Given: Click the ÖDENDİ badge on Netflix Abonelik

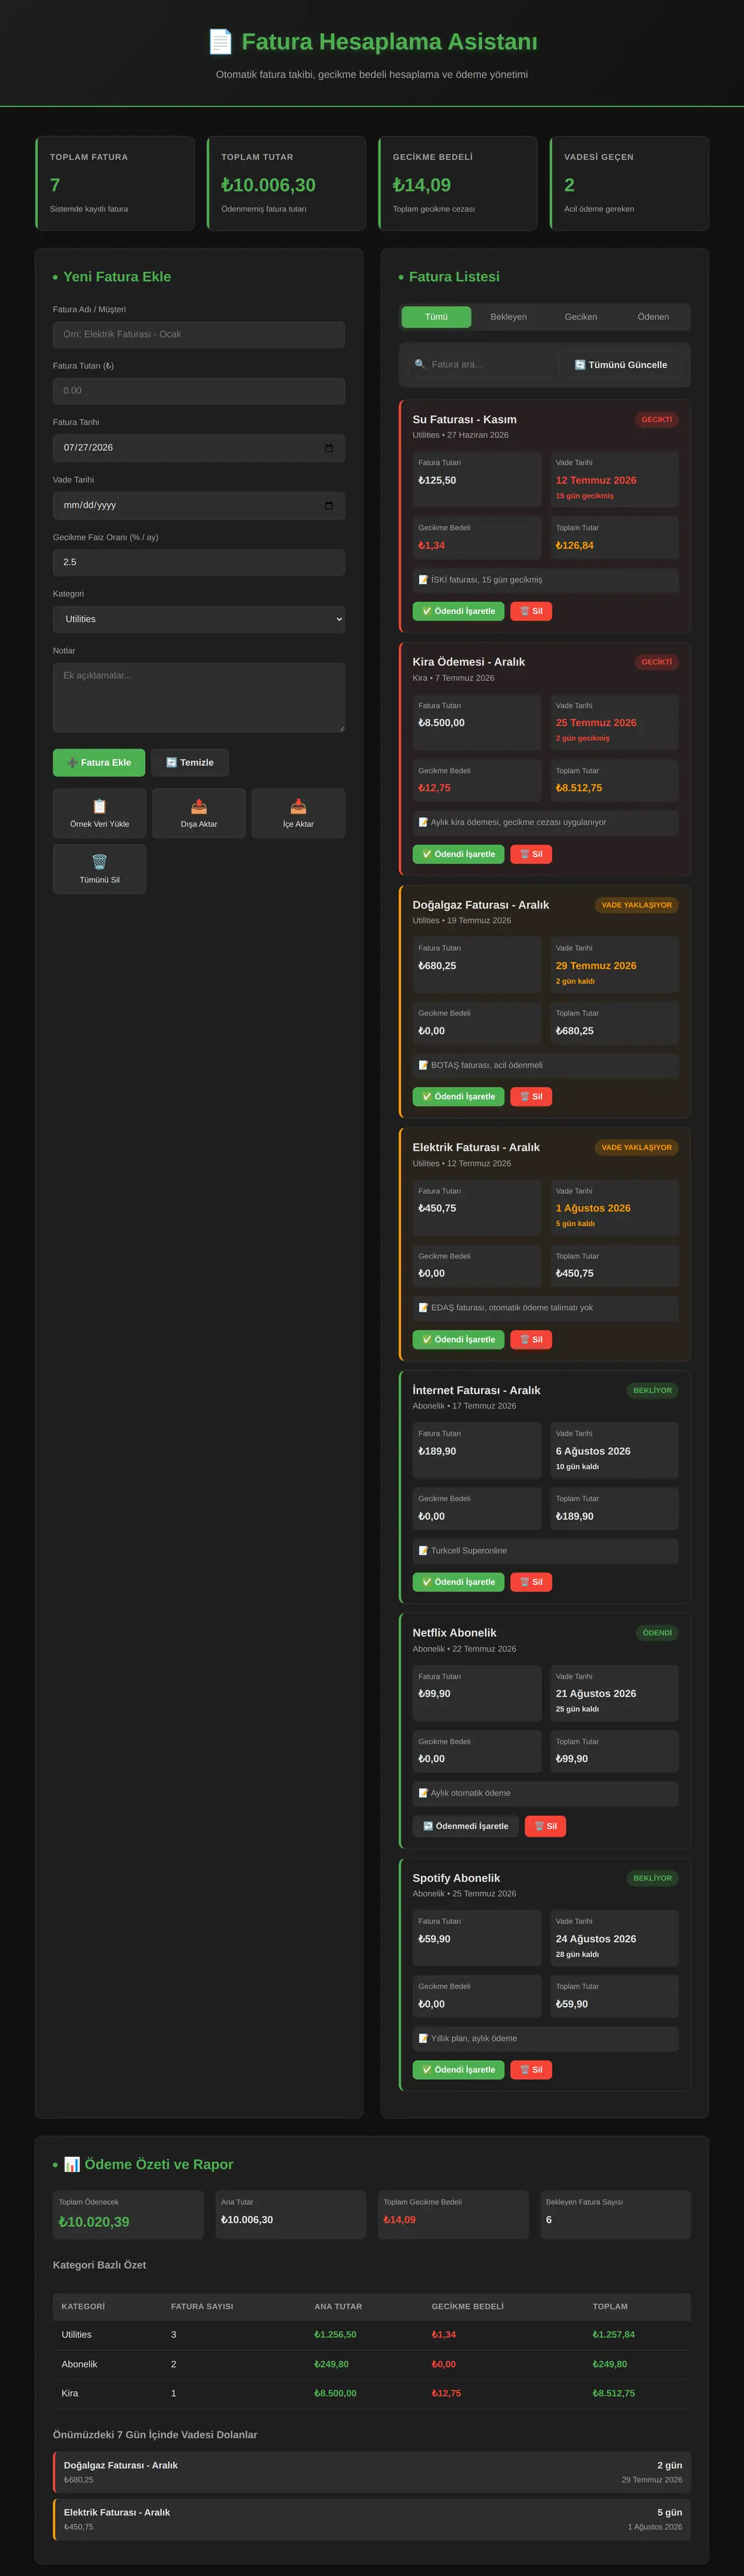Looking at the screenshot, I should pyautogui.click(x=657, y=1633).
